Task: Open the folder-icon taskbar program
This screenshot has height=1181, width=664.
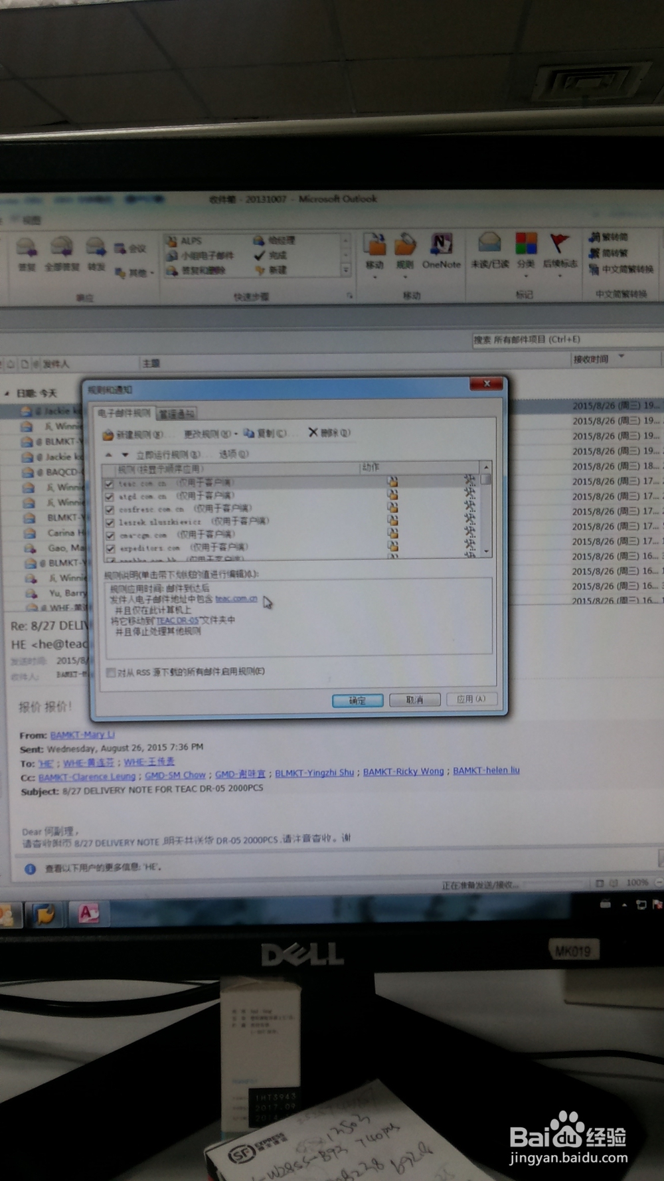Action: (44, 915)
